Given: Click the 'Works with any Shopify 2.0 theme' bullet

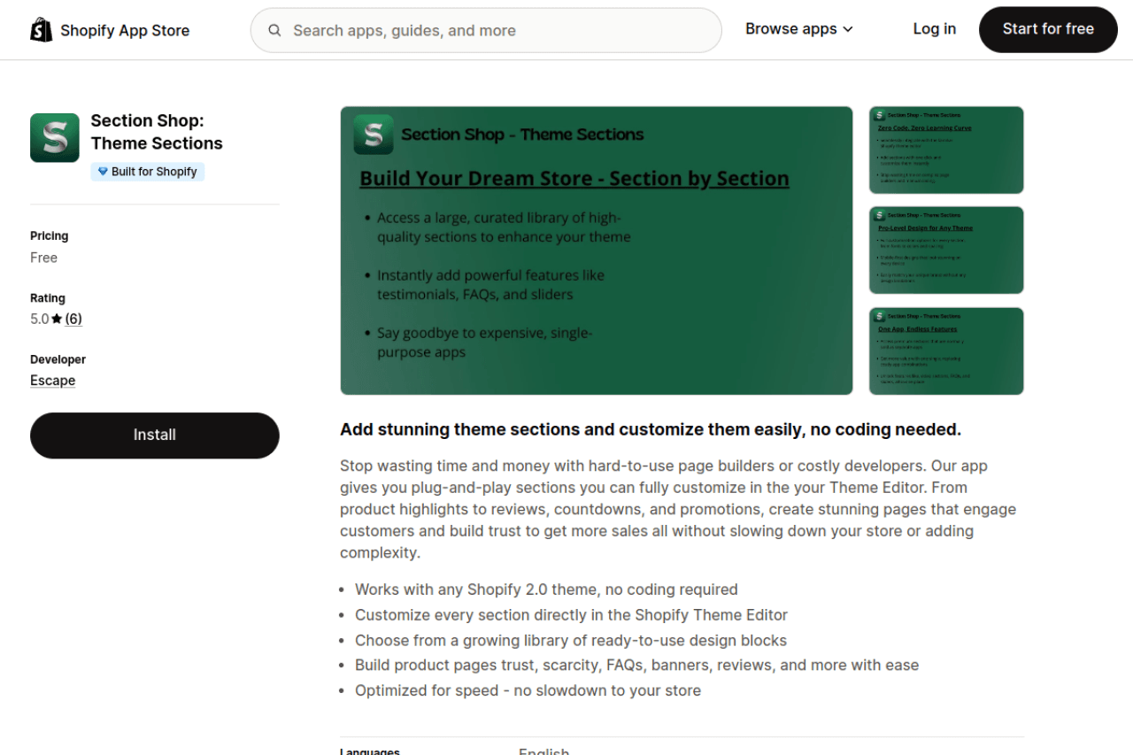Looking at the screenshot, I should coord(546,589).
